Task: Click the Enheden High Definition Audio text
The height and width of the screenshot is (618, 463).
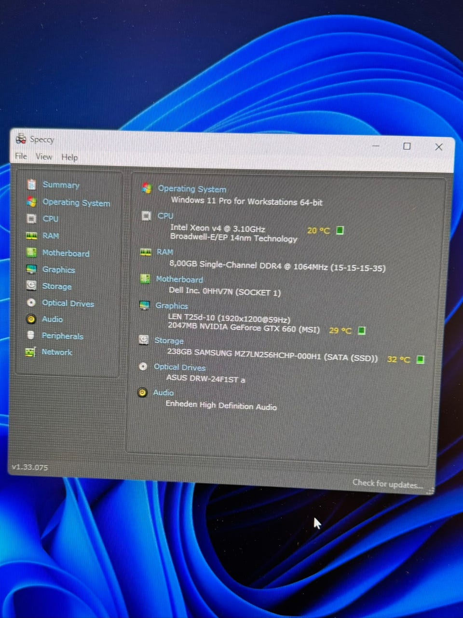Action: point(221,405)
